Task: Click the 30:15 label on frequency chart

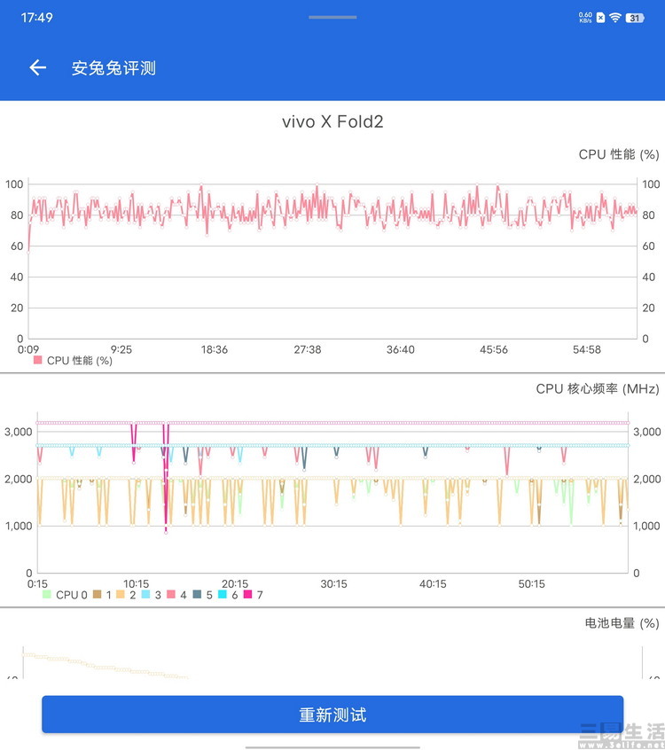Action: coord(334,583)
